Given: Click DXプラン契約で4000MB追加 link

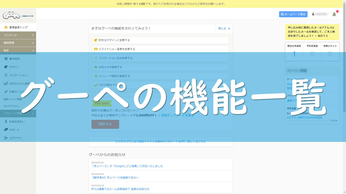Looking at the screenshot, I should point(305,118).
